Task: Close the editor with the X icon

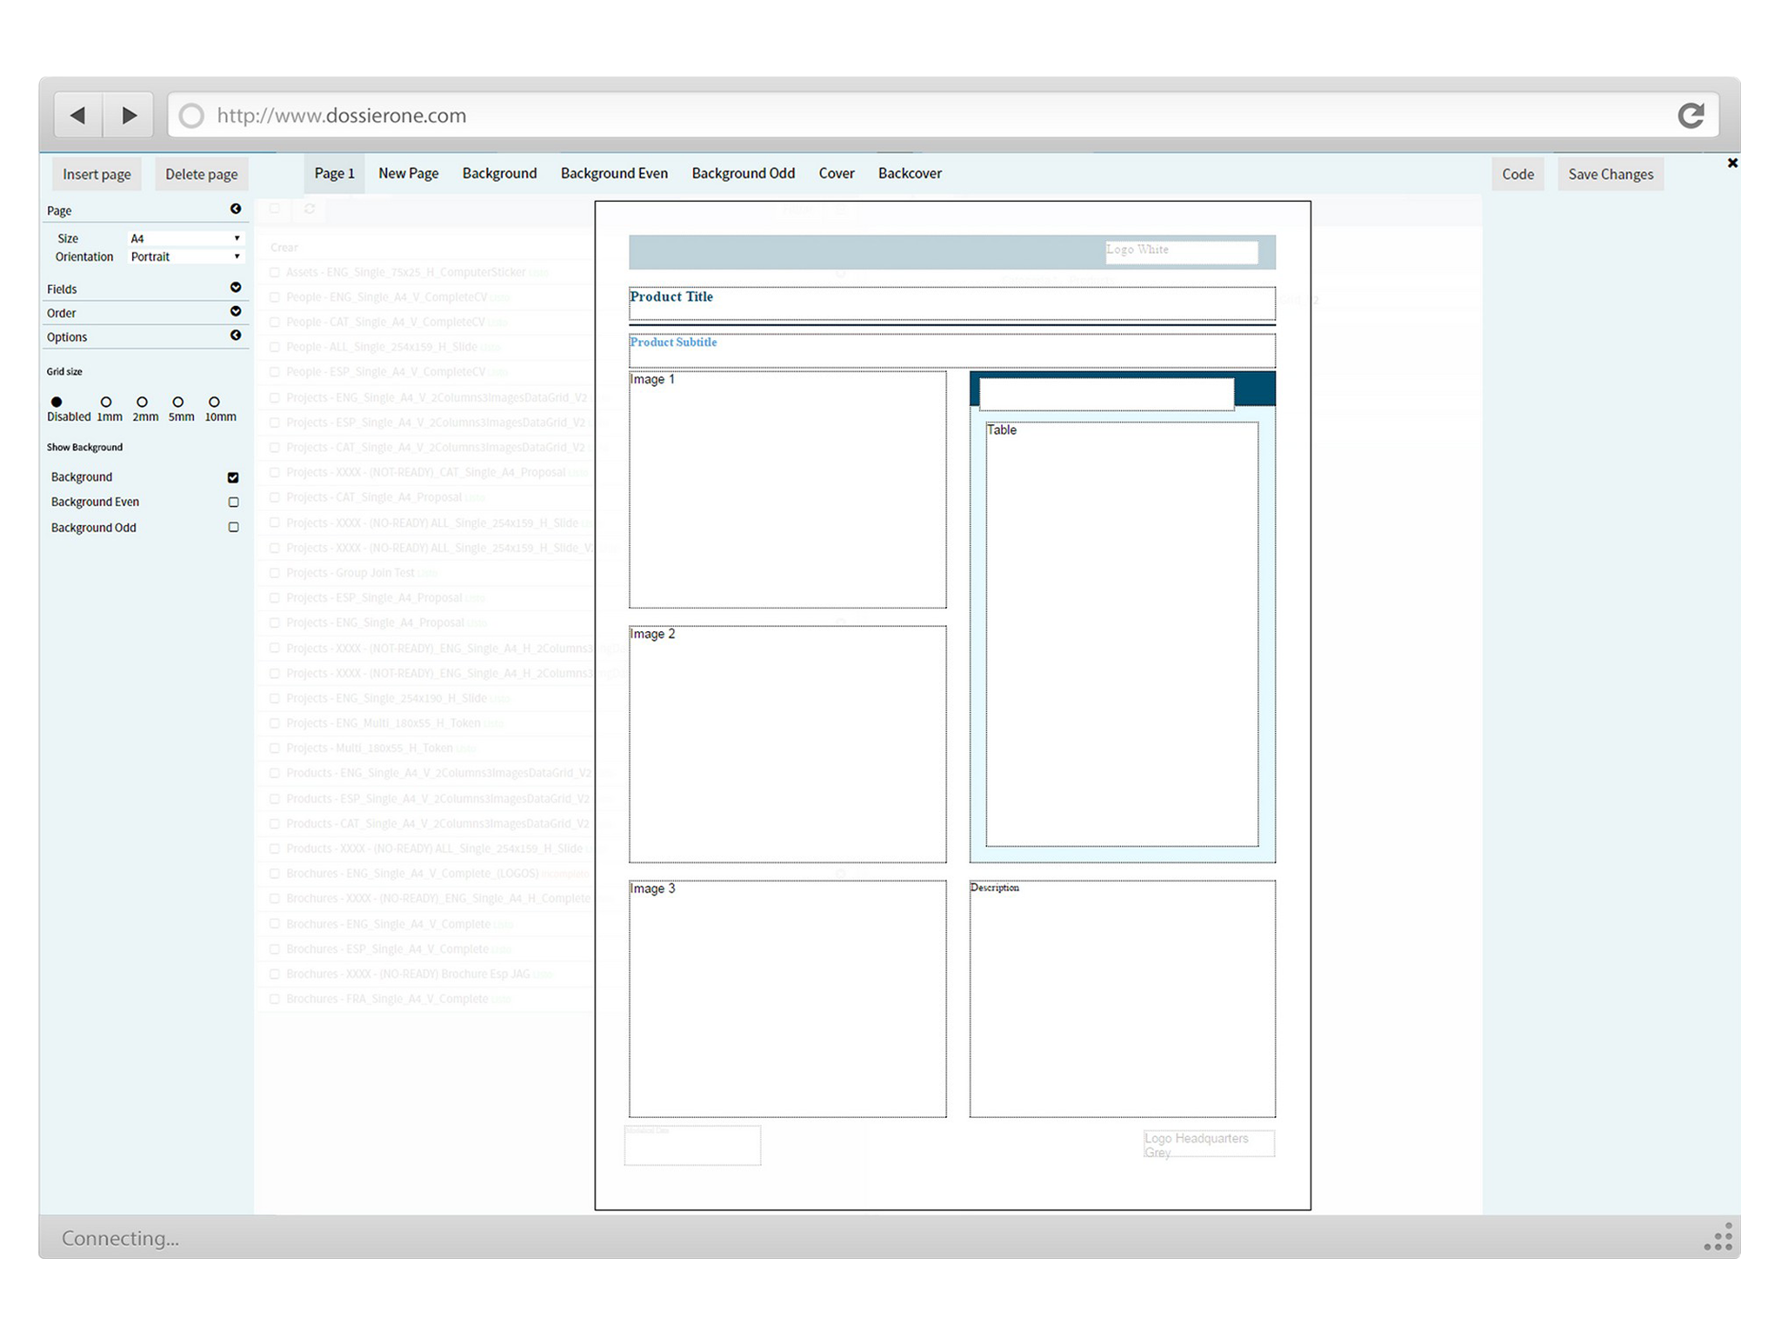Action: click(x=1732, y=163)
